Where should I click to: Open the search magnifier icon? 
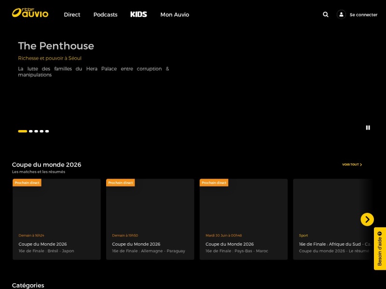pyautogui.click(x=325, y=14)
